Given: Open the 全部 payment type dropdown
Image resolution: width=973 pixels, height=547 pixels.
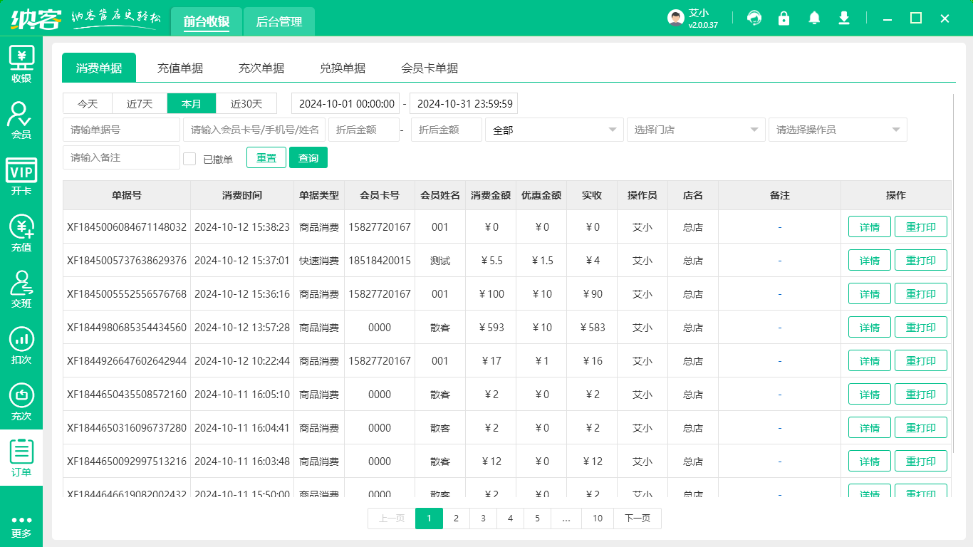Looking at the screenshot, I should (x=555, y=130).
